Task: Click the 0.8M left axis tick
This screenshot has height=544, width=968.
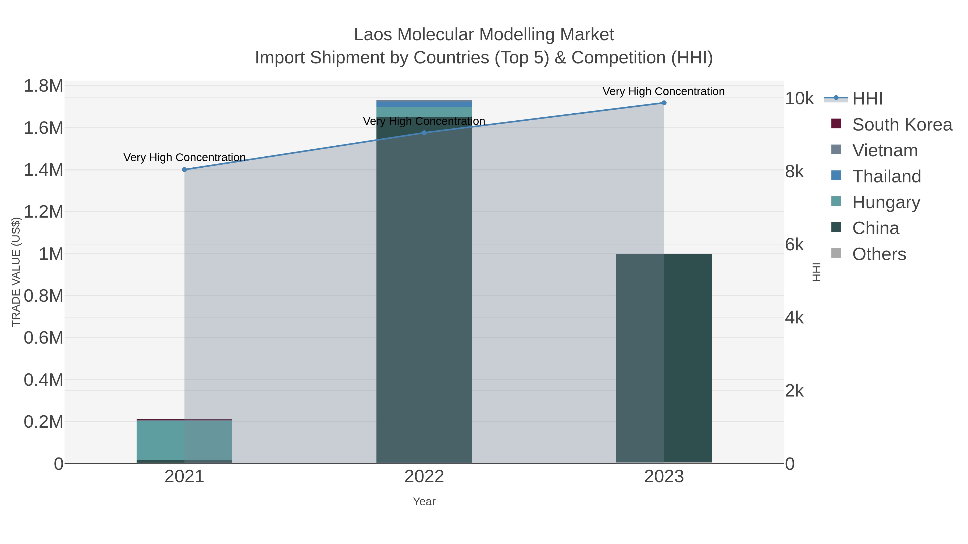Action: point(44,296)
